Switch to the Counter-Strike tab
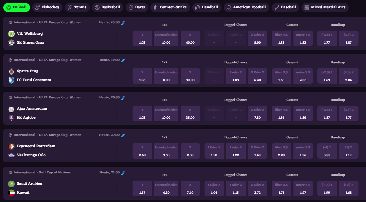The image size is (366, 202). pyautogui.click(x=170, y=7)
